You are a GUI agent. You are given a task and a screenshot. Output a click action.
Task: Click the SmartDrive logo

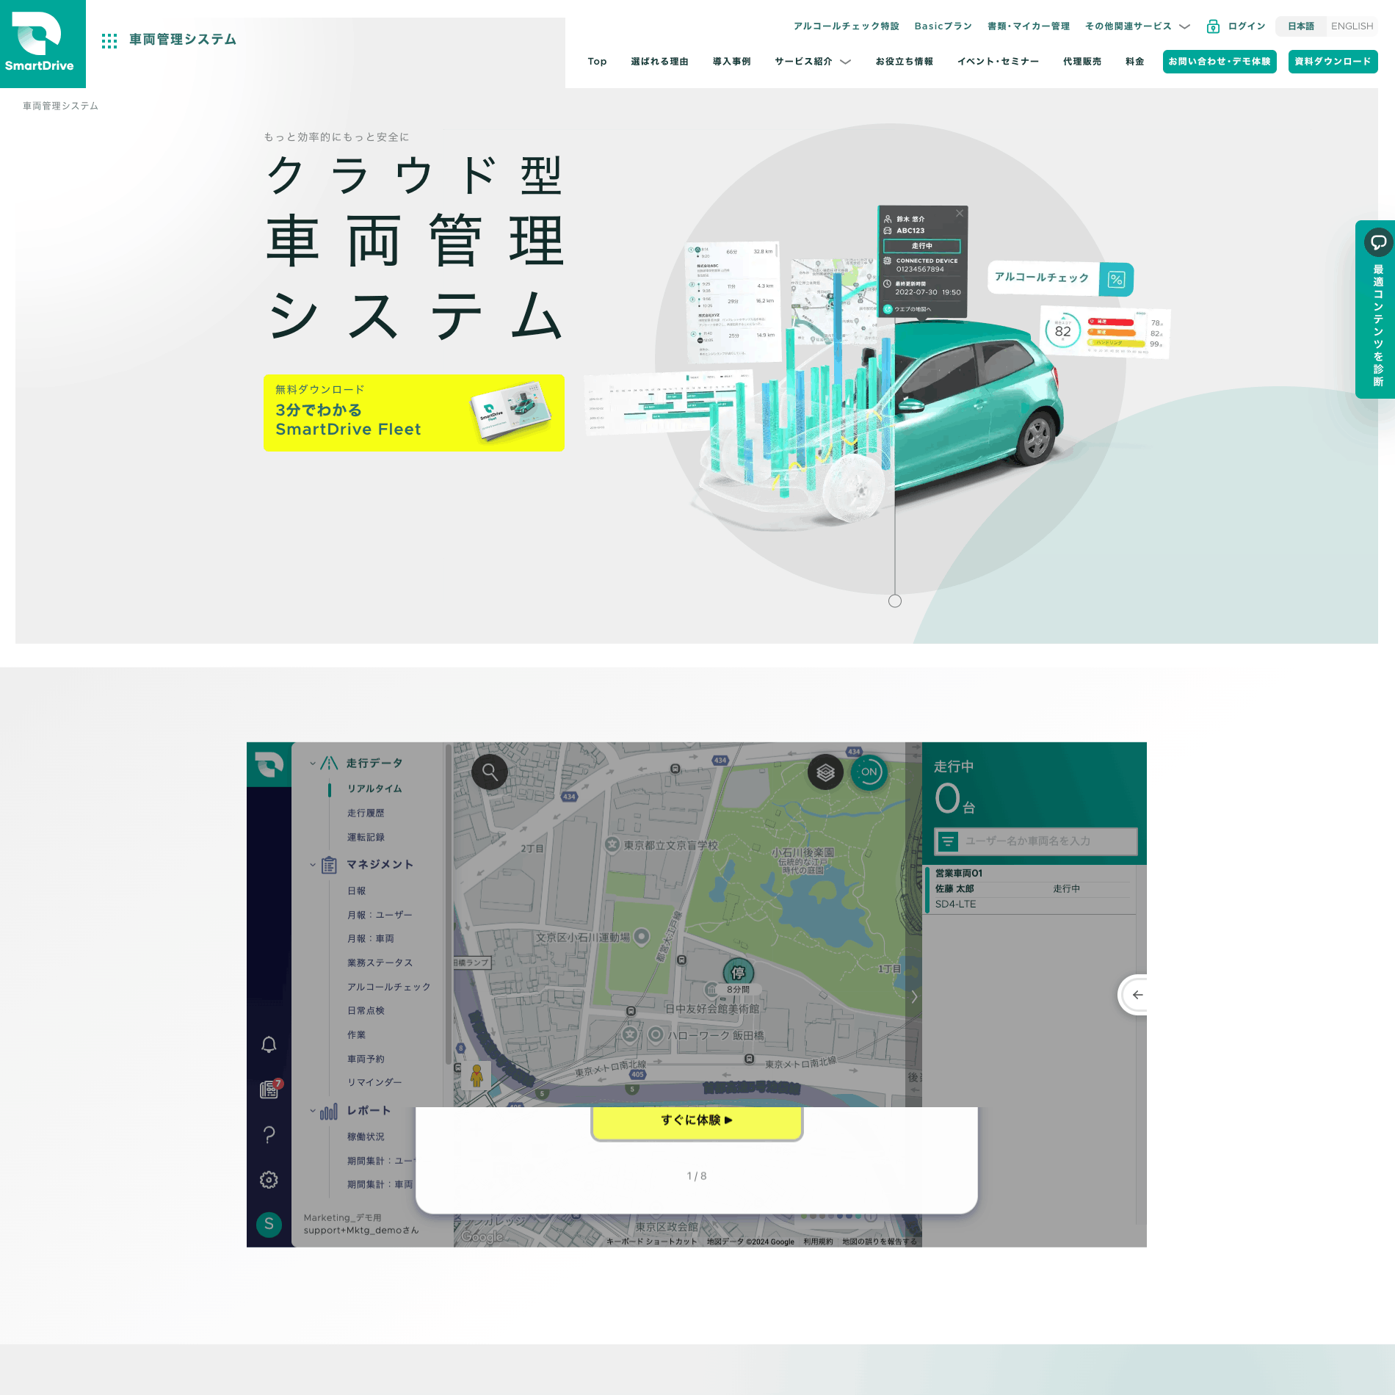point(43,44)
